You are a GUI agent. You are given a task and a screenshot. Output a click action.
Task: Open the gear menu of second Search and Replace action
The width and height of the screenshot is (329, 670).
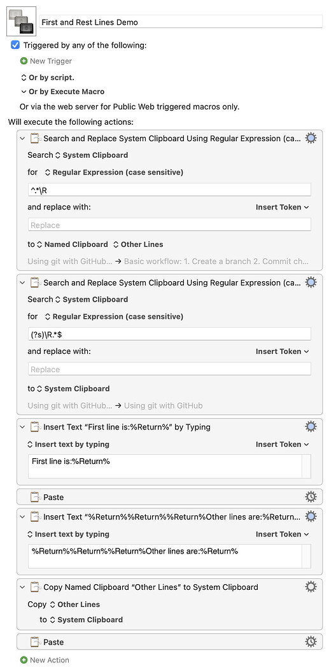pyautogui.click(x=311, y=283)
